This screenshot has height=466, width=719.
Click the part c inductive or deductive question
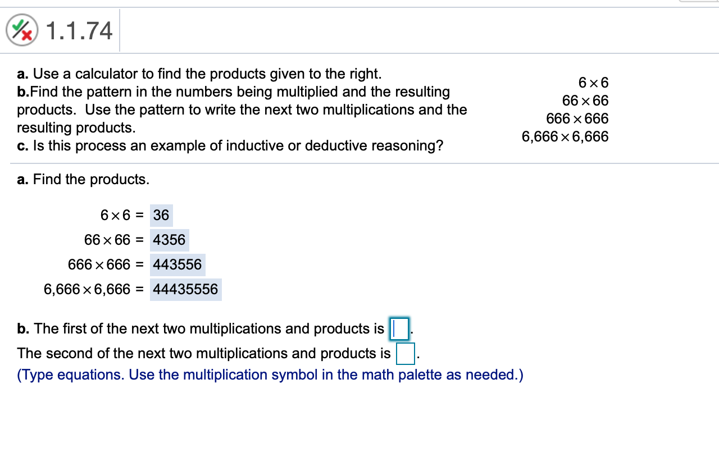coord(230,145)
